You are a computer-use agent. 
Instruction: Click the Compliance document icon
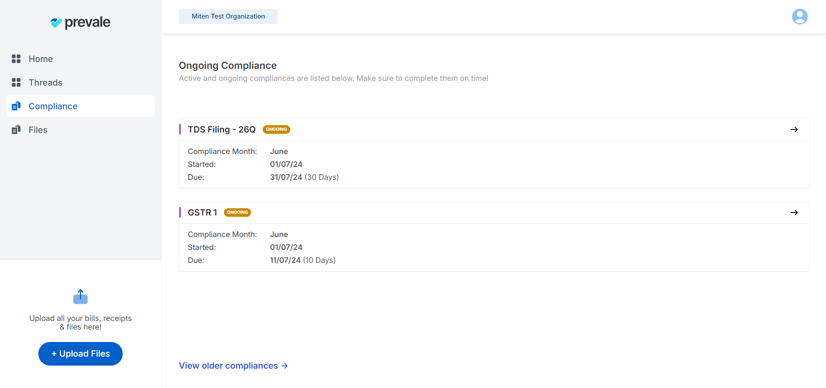click(16, 106)
